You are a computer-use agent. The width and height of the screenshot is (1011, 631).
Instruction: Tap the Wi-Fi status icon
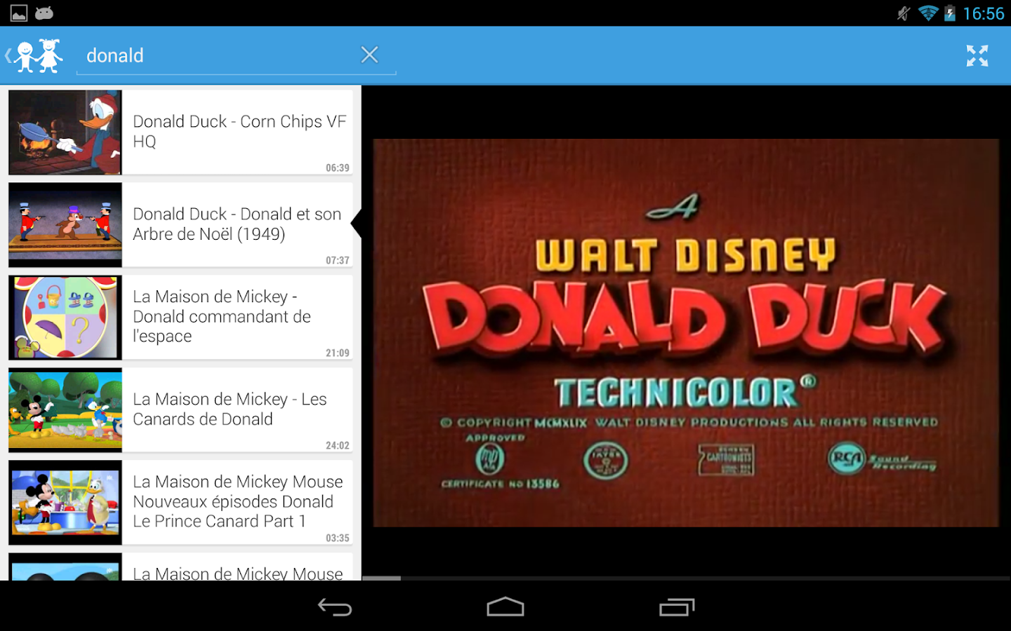928,13
